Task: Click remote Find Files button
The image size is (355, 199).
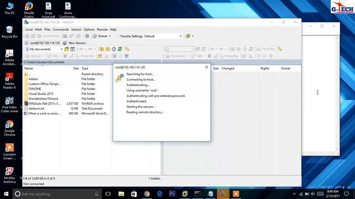Action: (x=266, y=49)
